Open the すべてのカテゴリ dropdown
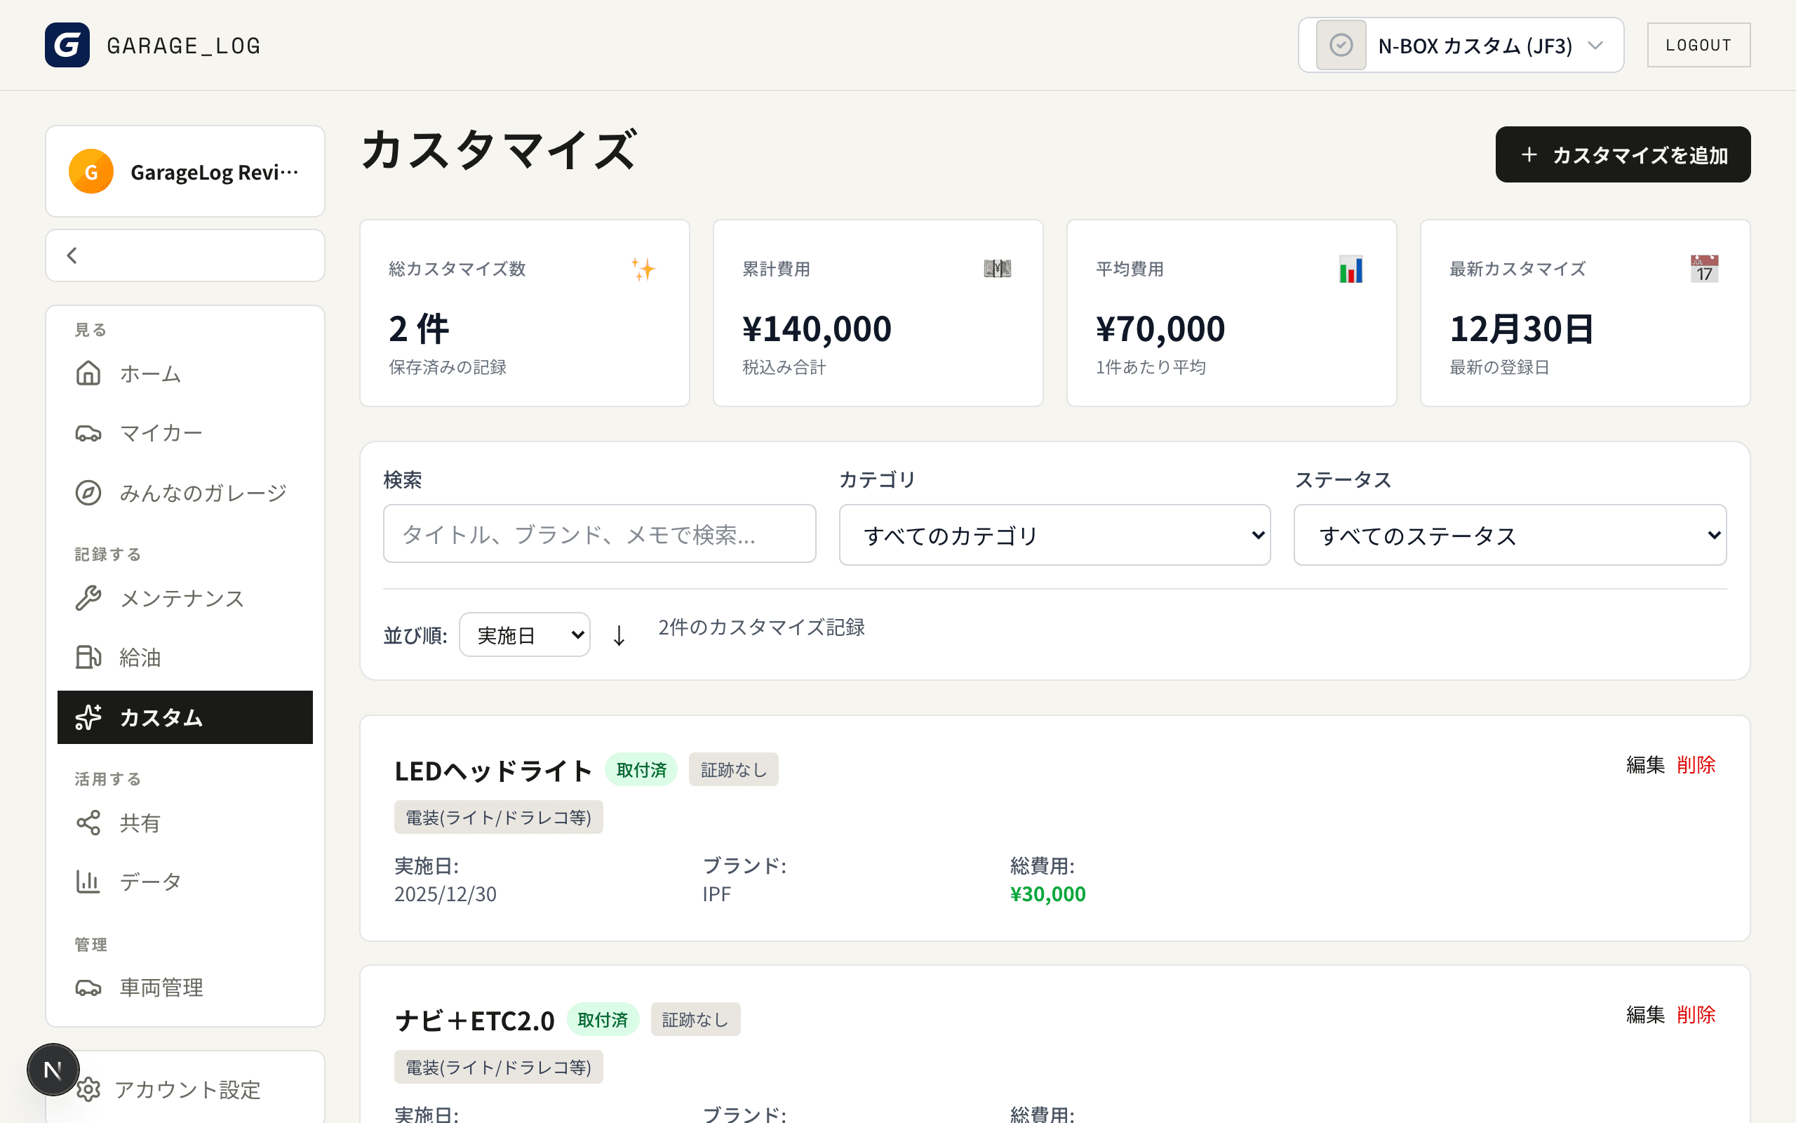This screenshot has width=1796, height=1123. point(1054,535)
